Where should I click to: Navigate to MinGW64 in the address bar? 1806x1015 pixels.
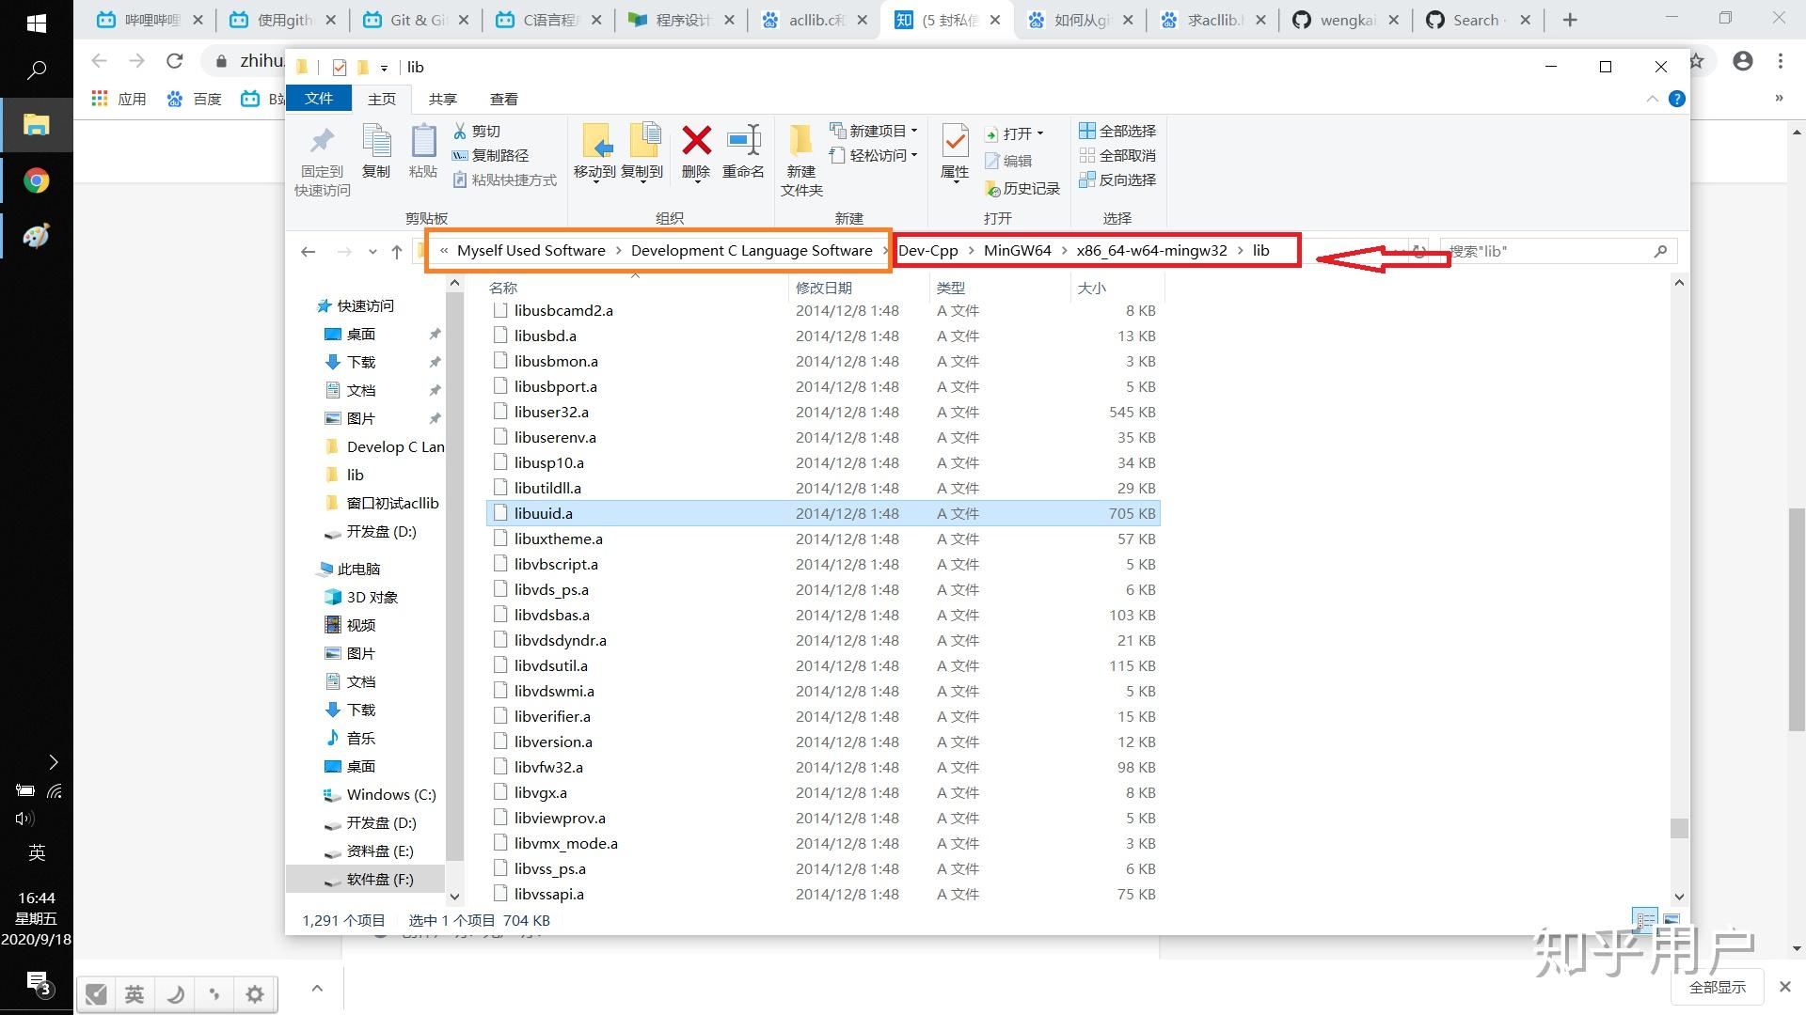point(1017,250)
